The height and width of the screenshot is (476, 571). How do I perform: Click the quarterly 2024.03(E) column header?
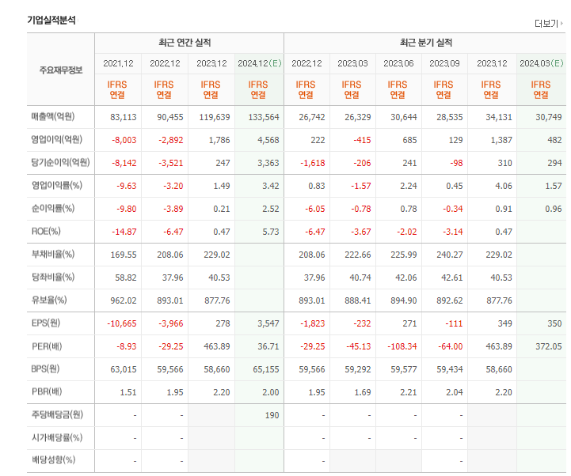click(541, 63)
